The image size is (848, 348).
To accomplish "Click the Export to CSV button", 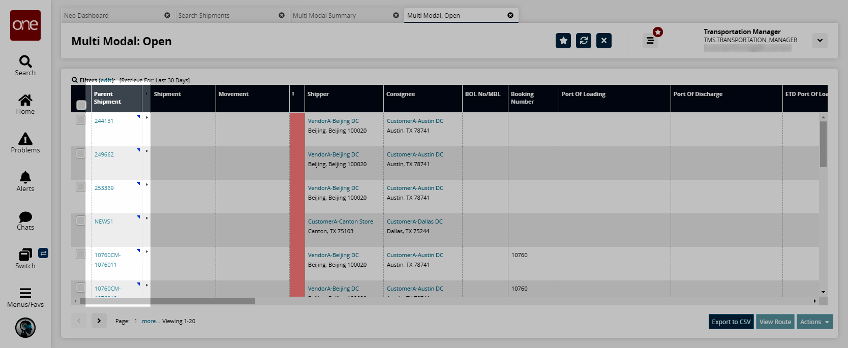I will click(x=731, y=322).
